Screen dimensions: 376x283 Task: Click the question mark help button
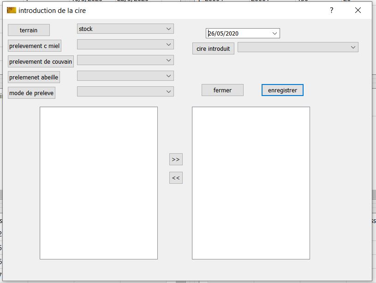coord(331,11)
